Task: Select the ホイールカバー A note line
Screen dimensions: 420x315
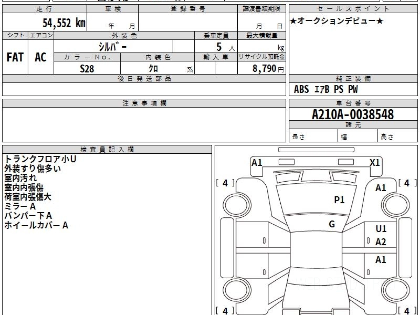Action: pyautogui.click(x=36, y=225)
